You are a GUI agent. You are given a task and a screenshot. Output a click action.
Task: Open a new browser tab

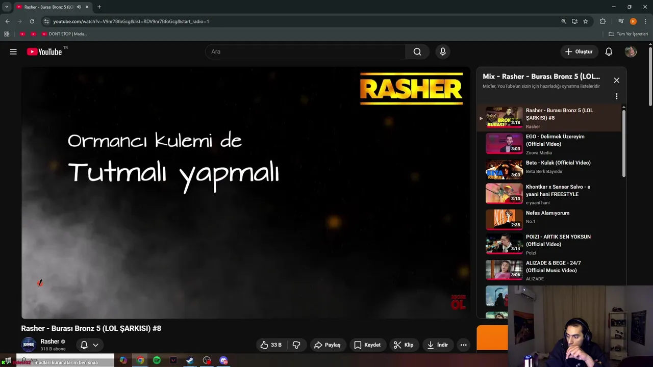tap(99, 7)
